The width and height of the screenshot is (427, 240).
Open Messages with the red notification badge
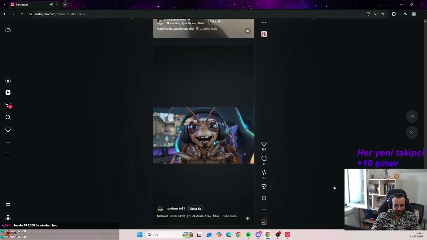coord(8,105)
